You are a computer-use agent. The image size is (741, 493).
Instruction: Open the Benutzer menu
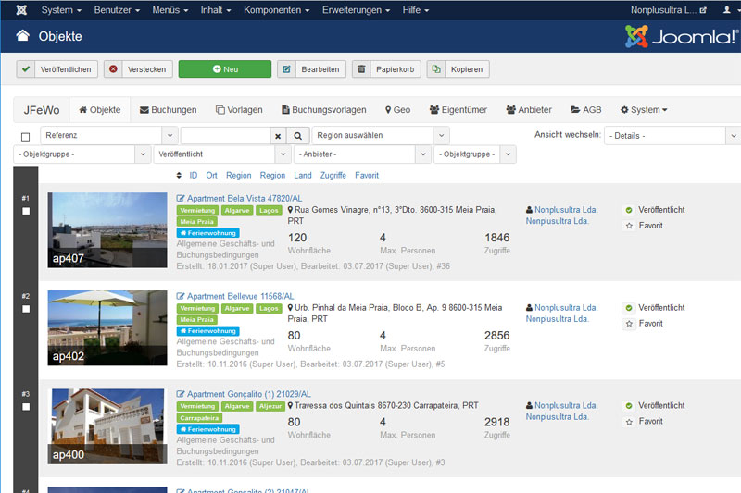(x=117, y=10)
